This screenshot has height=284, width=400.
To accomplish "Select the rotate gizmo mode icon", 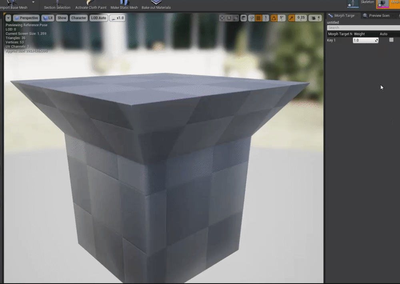I will pos(229,18).
